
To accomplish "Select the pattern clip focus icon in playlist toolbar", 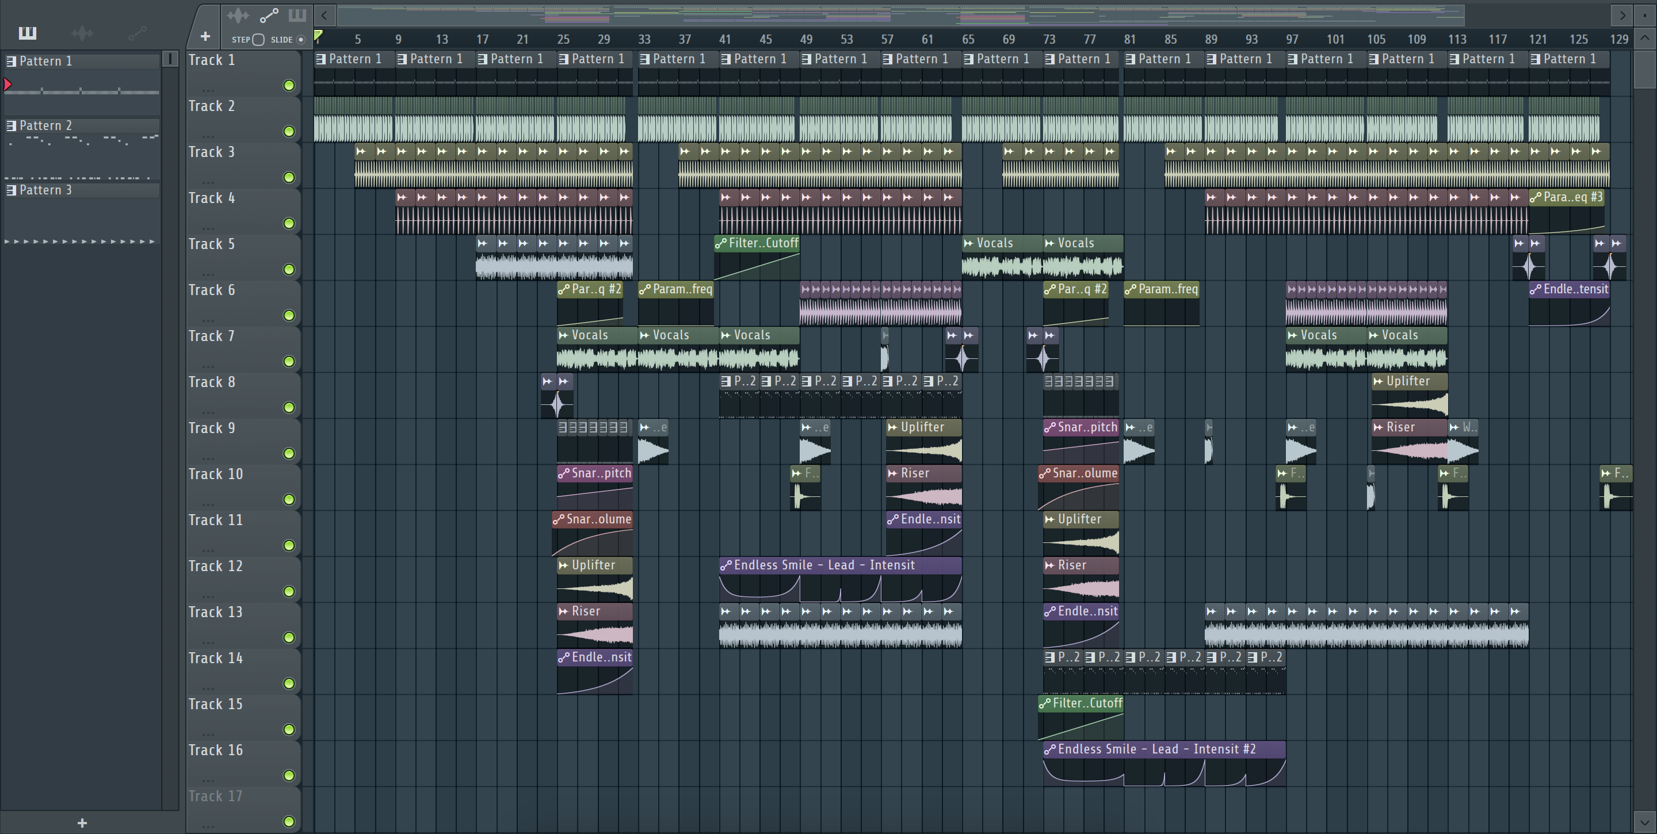I will [297, 16].
